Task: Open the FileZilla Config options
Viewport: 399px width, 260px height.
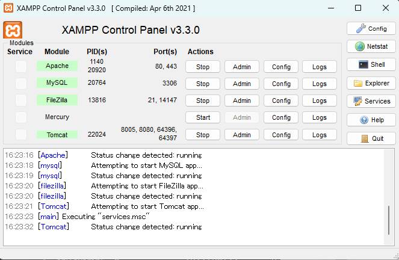Action: coord(281,101)
